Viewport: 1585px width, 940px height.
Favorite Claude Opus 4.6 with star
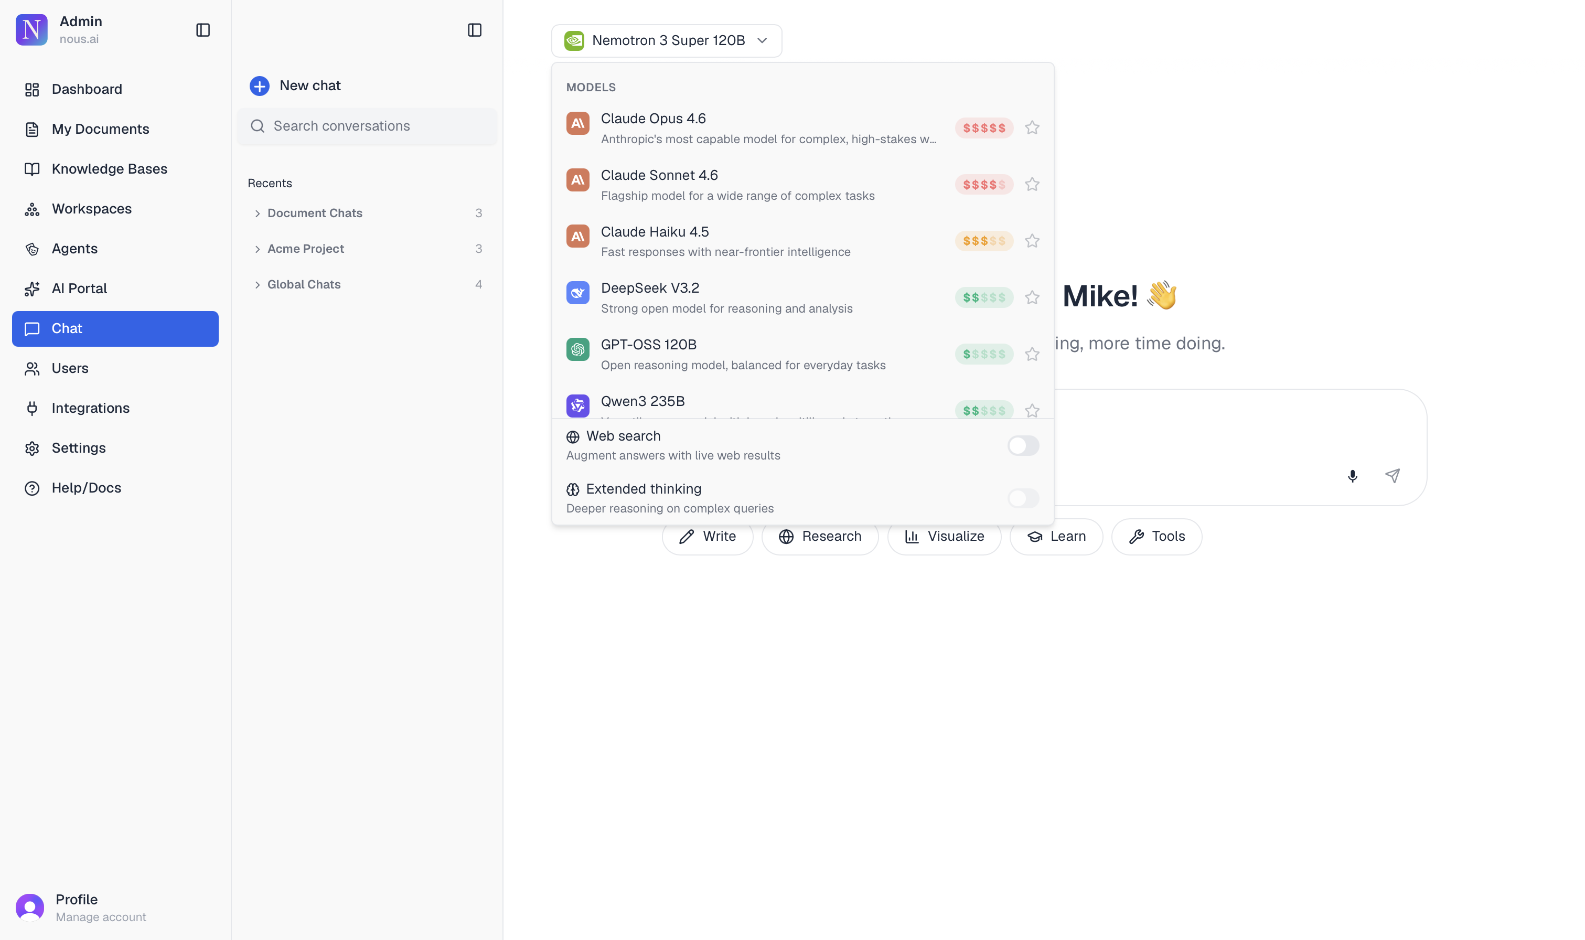(1032, 128)
